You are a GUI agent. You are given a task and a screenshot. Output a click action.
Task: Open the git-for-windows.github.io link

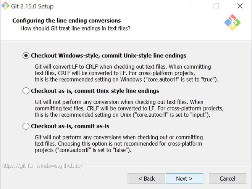(42, 166)
